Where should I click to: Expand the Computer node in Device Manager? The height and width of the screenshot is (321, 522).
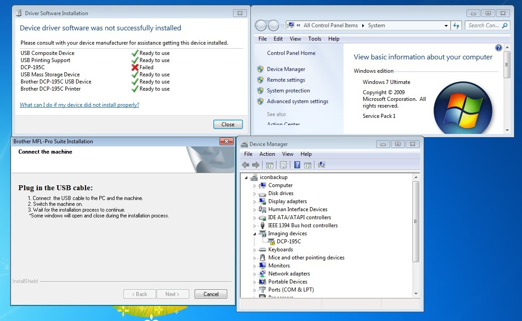[255, 186]
